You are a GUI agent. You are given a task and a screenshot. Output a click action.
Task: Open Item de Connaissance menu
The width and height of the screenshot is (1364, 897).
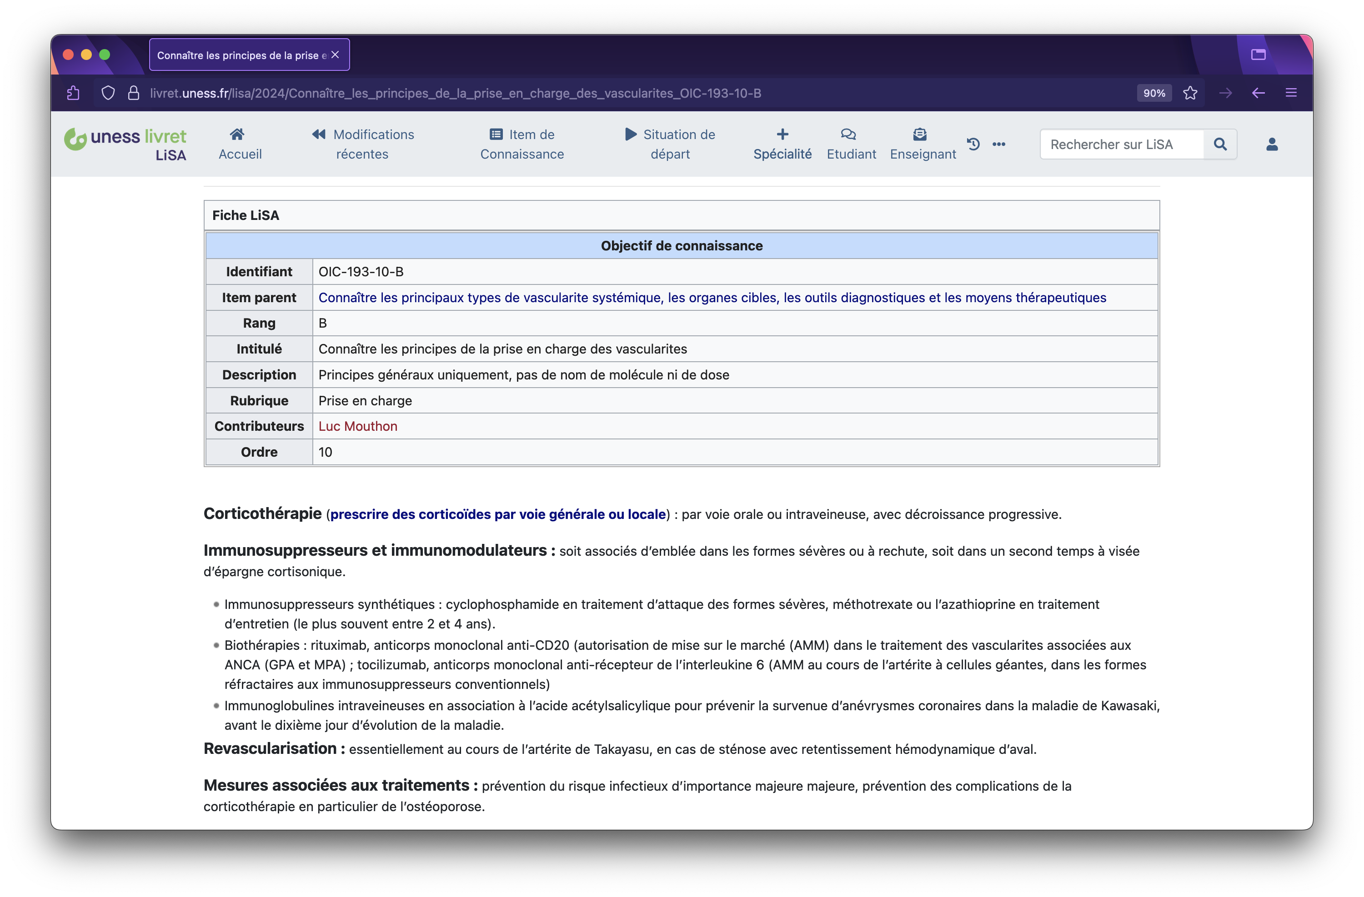pos(522,144)
